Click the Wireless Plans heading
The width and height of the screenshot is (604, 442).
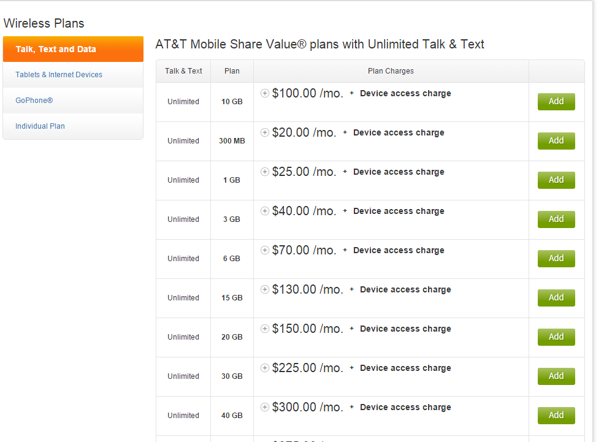pyautogui.click(x=44, y=23)
